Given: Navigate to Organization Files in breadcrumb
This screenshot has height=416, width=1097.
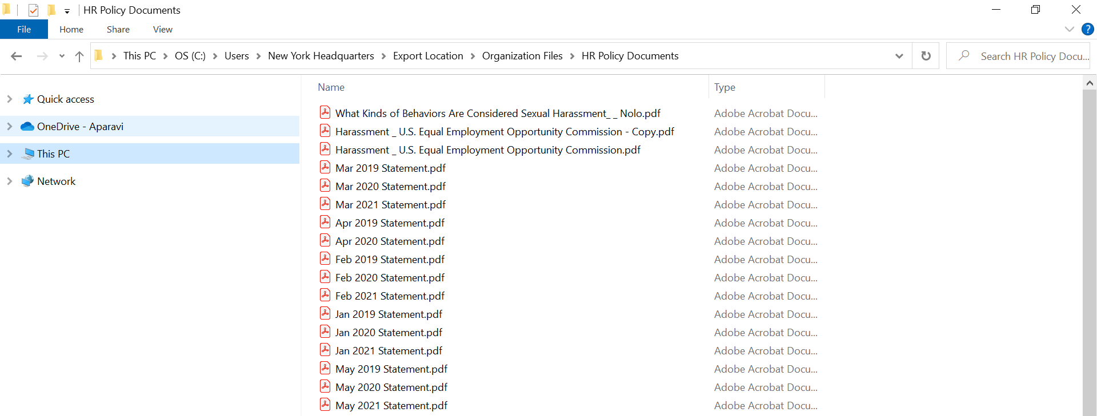Looking at the screenshot, I should tap(522, 56).
